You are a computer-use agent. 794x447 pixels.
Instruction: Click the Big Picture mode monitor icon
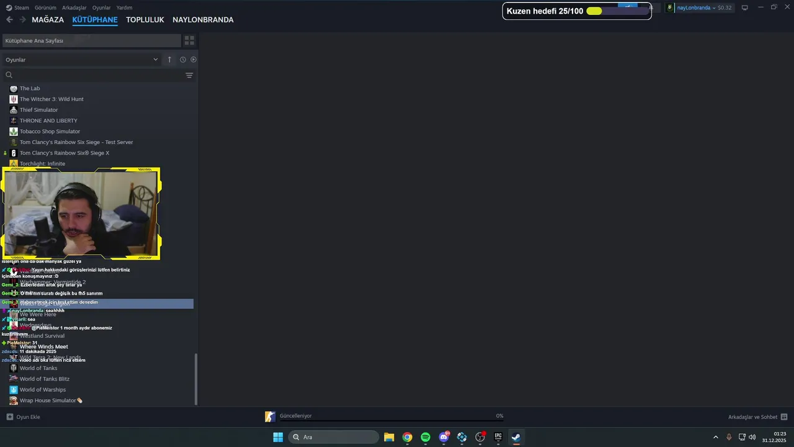tap(745, 7)
